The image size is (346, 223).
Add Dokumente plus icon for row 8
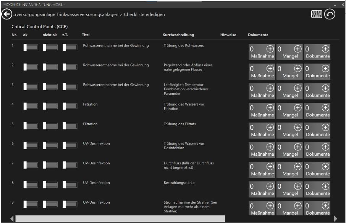[x=325, y=186]
